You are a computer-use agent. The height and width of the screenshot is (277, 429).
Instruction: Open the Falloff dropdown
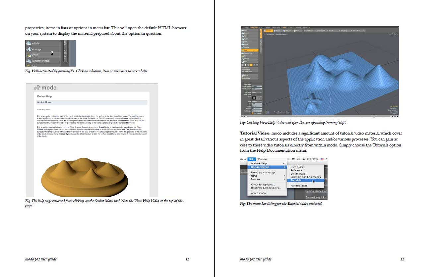(334, 31)
